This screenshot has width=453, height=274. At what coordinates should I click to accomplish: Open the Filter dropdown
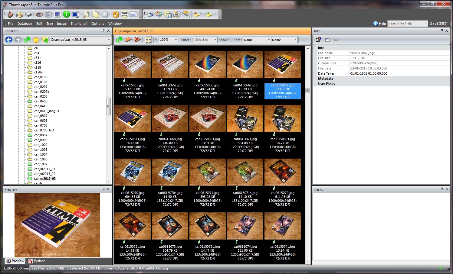point(186,40)
